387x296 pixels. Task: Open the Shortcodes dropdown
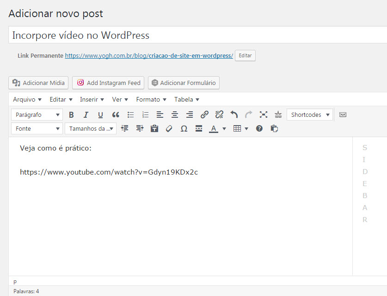(x=310, y=115)
